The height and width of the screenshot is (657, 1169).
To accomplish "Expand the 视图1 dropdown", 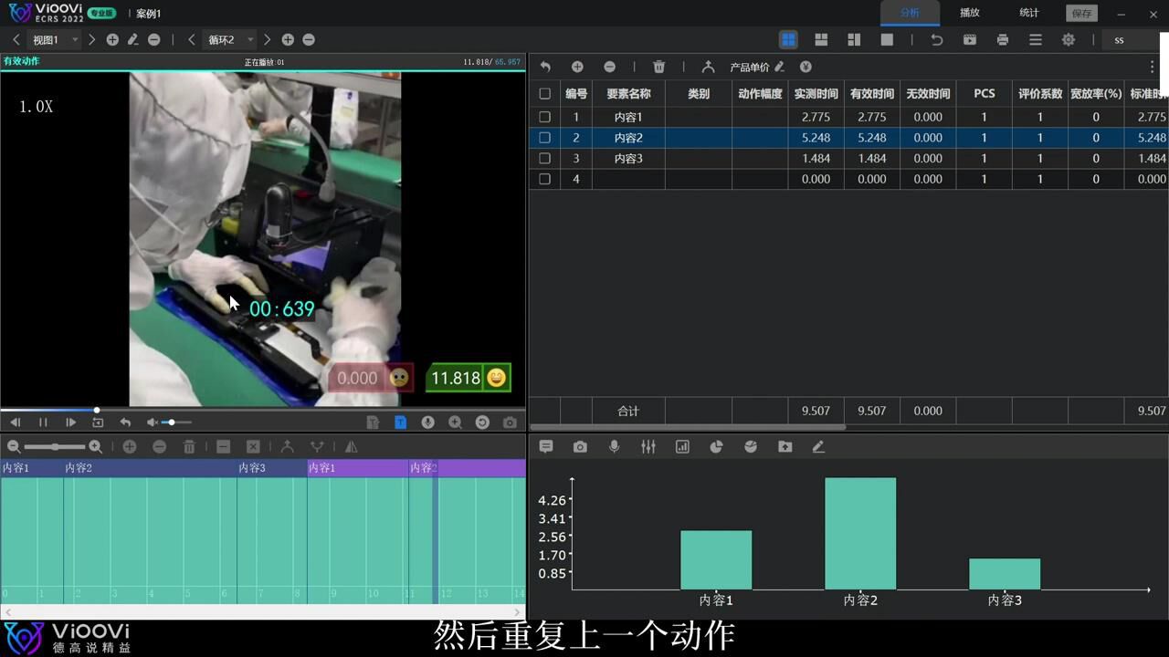I will coord(57,39).
